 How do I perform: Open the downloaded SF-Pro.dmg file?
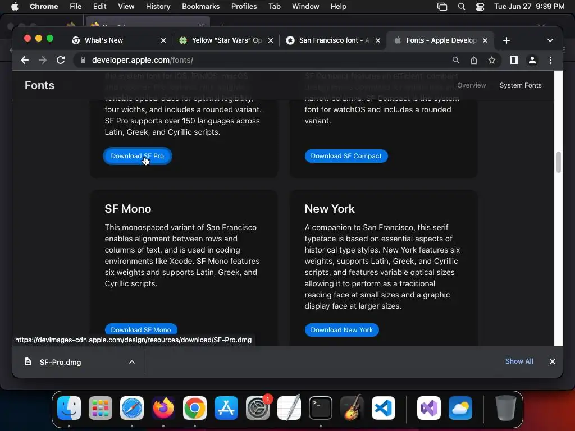coord(61,362)
